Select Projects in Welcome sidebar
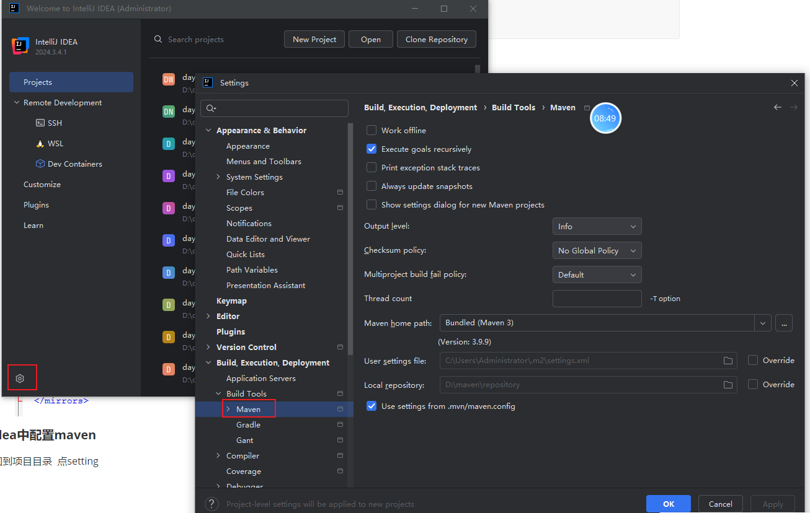This screenshot has height=513, width=810. [71, 82]
